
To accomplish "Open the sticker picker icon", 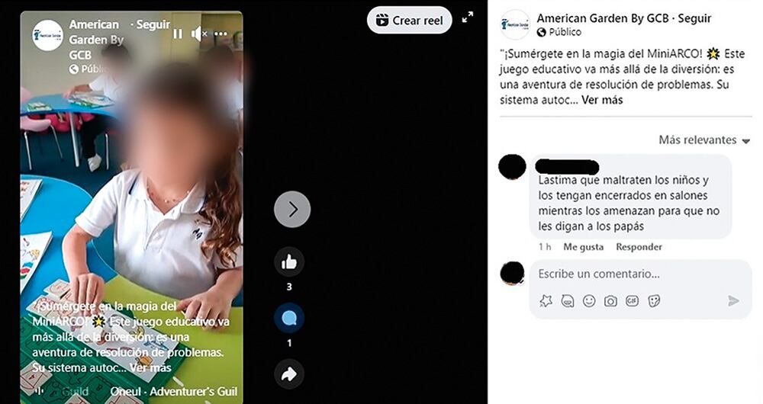I will 654,301.
